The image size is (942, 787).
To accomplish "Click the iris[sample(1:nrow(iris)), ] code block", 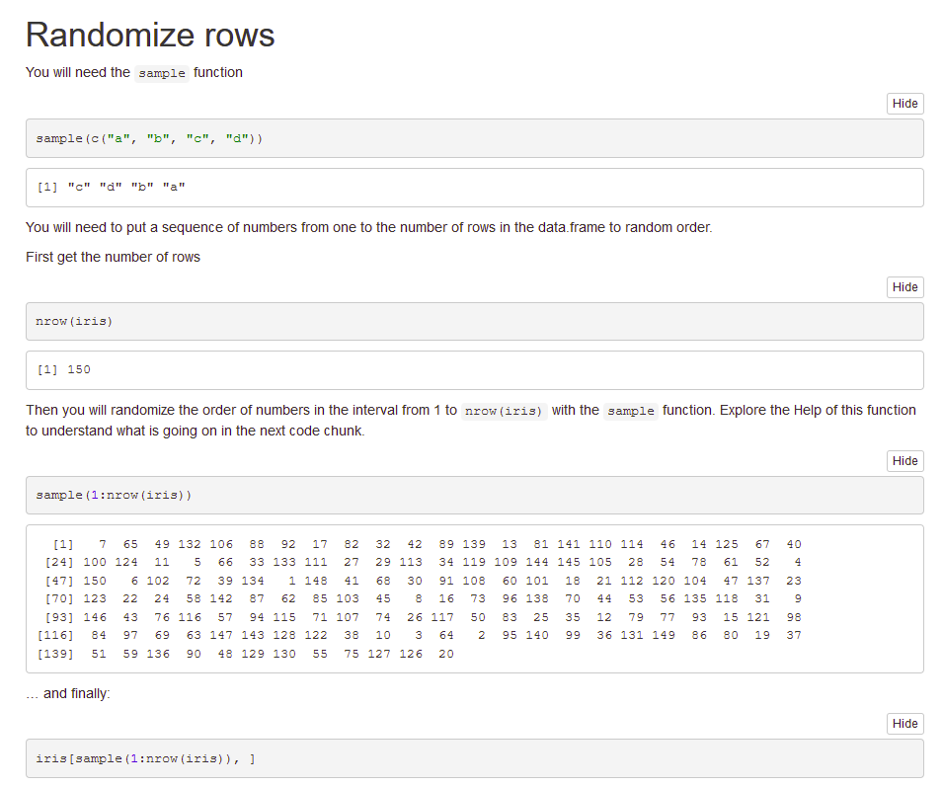I will tap(474, 758).
